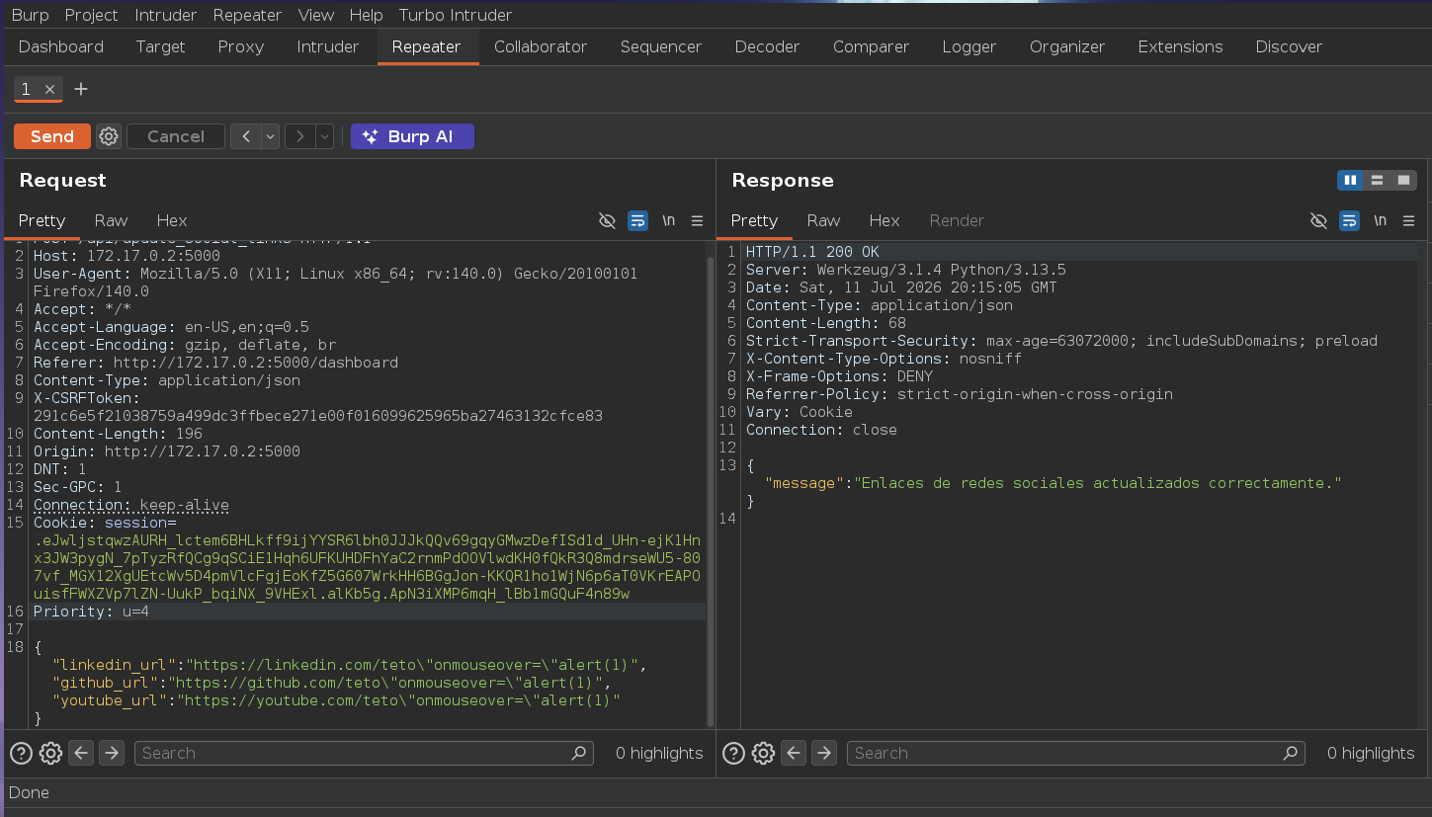Switch to side-by-side layout view

(x=1350, y=180)
